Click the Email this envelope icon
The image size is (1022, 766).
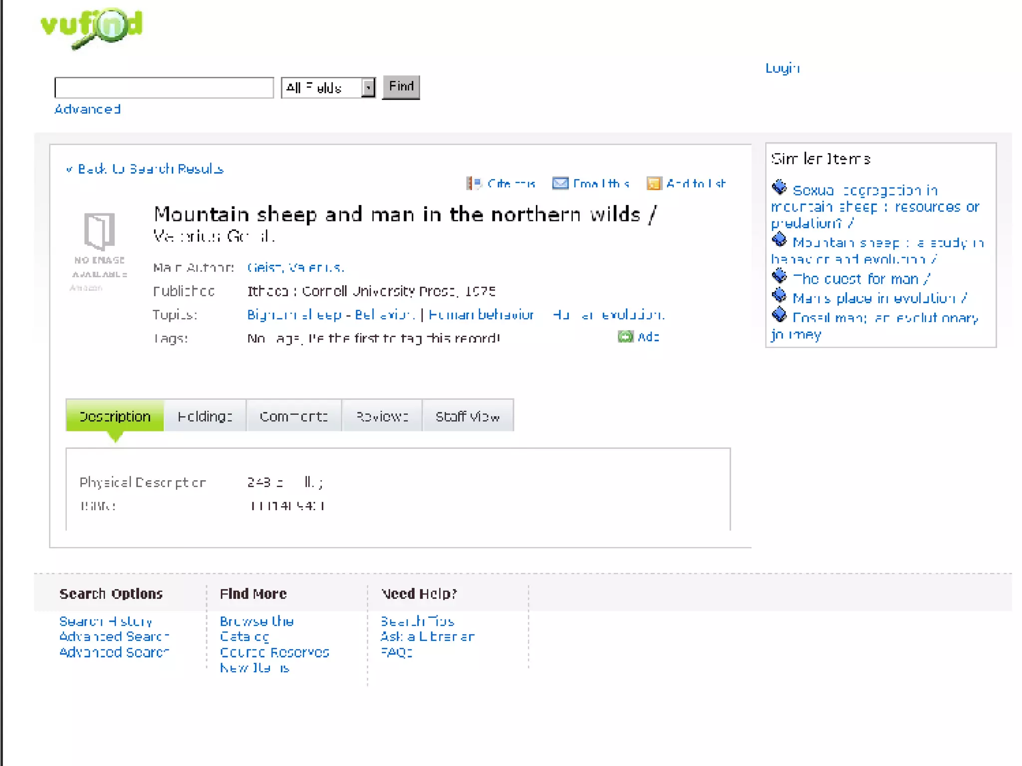click(560, 184)
